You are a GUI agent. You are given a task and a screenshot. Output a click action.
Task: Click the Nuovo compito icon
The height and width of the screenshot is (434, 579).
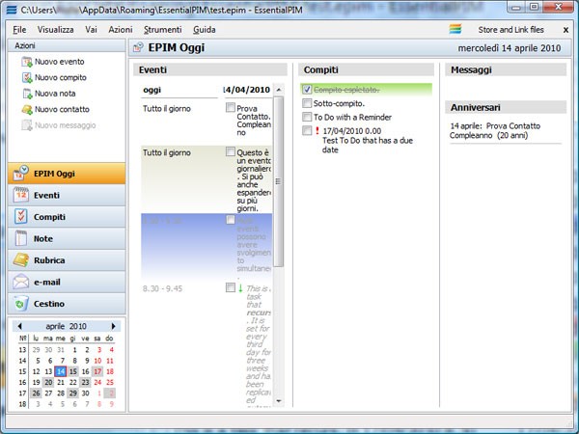click(x=26, y=77)
